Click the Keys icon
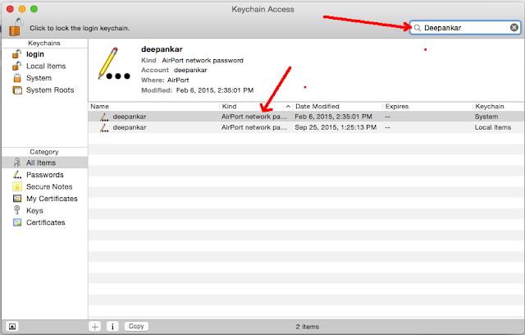This screenshot has width=525, height=335. click(x=16, y=210)
